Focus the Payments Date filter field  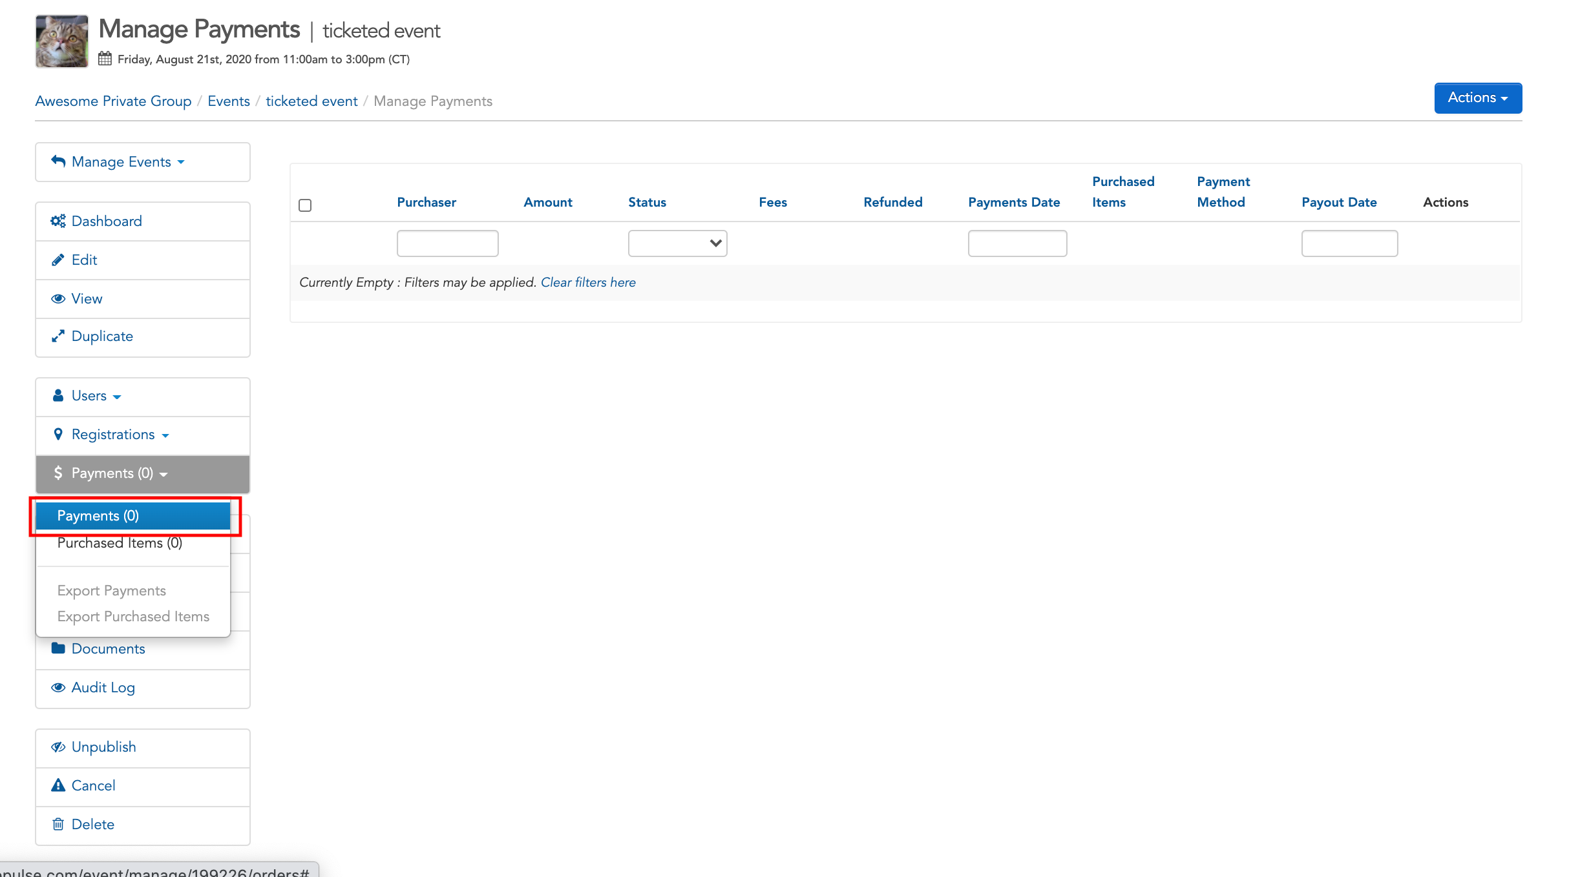tap(1017, 243)
